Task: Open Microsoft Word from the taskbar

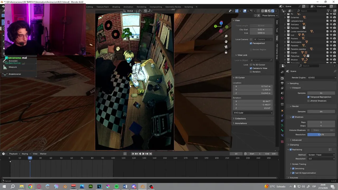Action: 125,187
